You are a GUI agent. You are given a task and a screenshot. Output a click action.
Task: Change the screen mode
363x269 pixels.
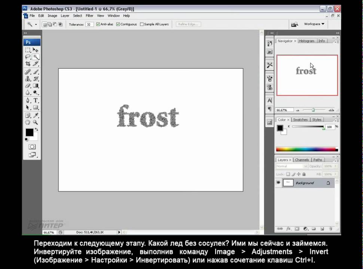coord(32,155)
